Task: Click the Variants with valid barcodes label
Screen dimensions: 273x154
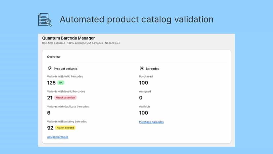Action: point(65,76)
